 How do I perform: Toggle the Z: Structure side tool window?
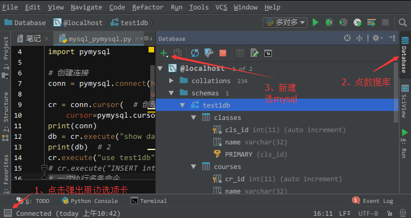click(x=6, y=116)
